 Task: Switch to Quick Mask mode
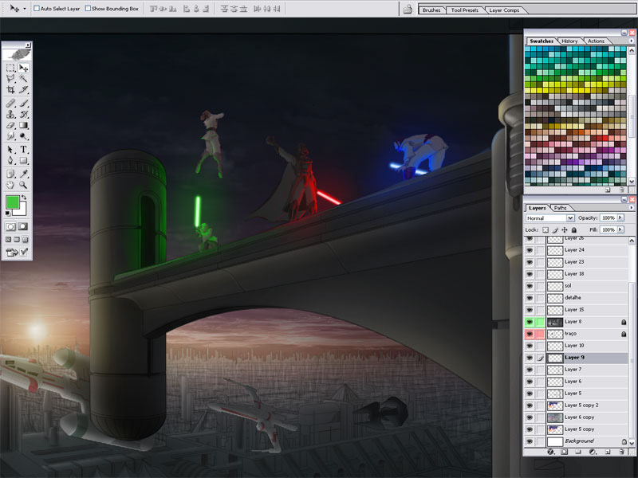pos(23,226)
